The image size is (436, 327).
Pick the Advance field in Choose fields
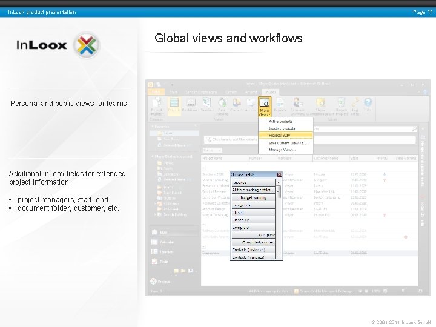point(253,183)
